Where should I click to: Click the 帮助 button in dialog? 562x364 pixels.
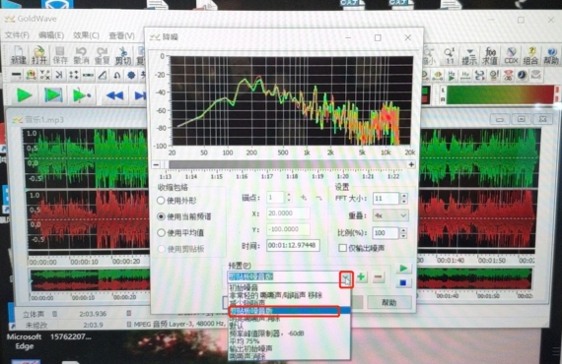(x=388, y=302)
